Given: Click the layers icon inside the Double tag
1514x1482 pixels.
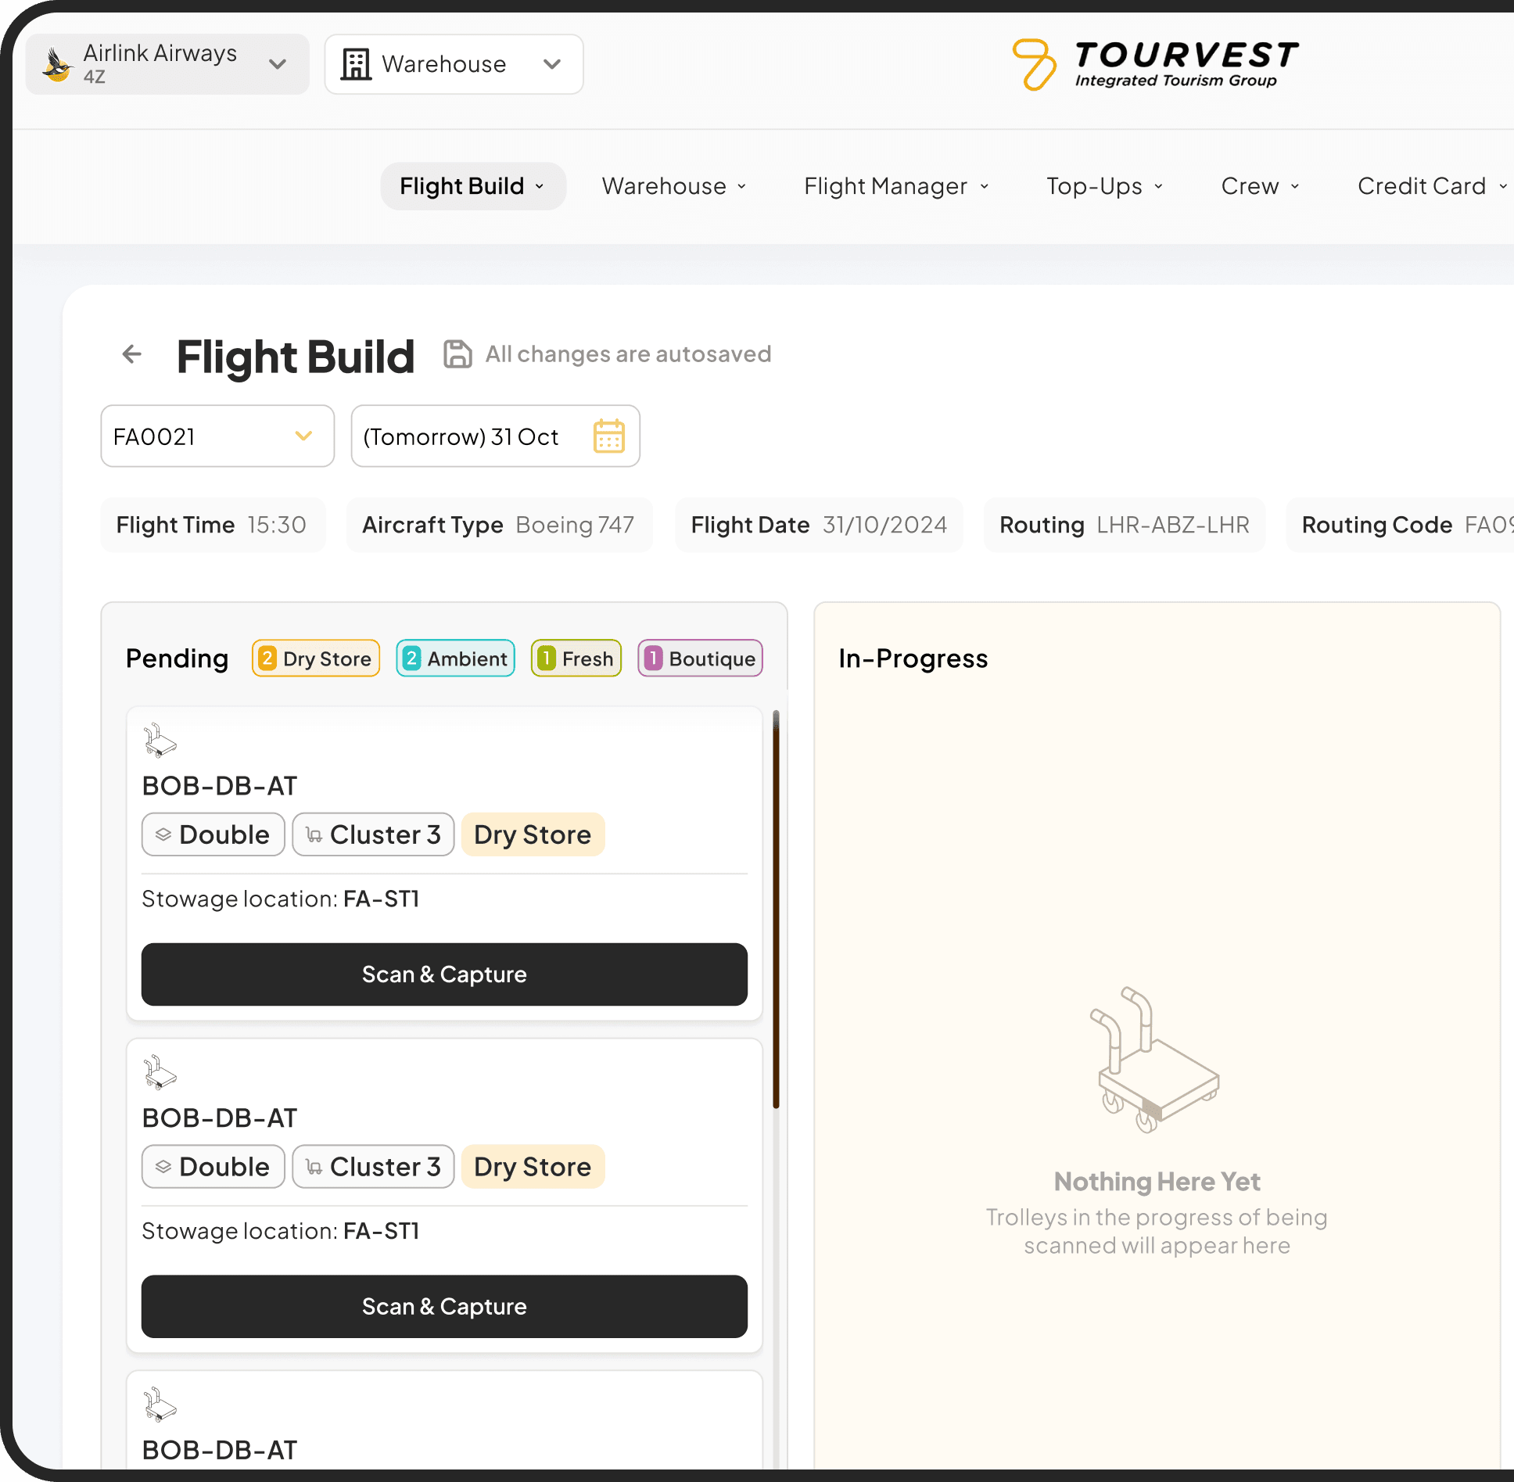Looking at the screenshot, I should point(164,834).
